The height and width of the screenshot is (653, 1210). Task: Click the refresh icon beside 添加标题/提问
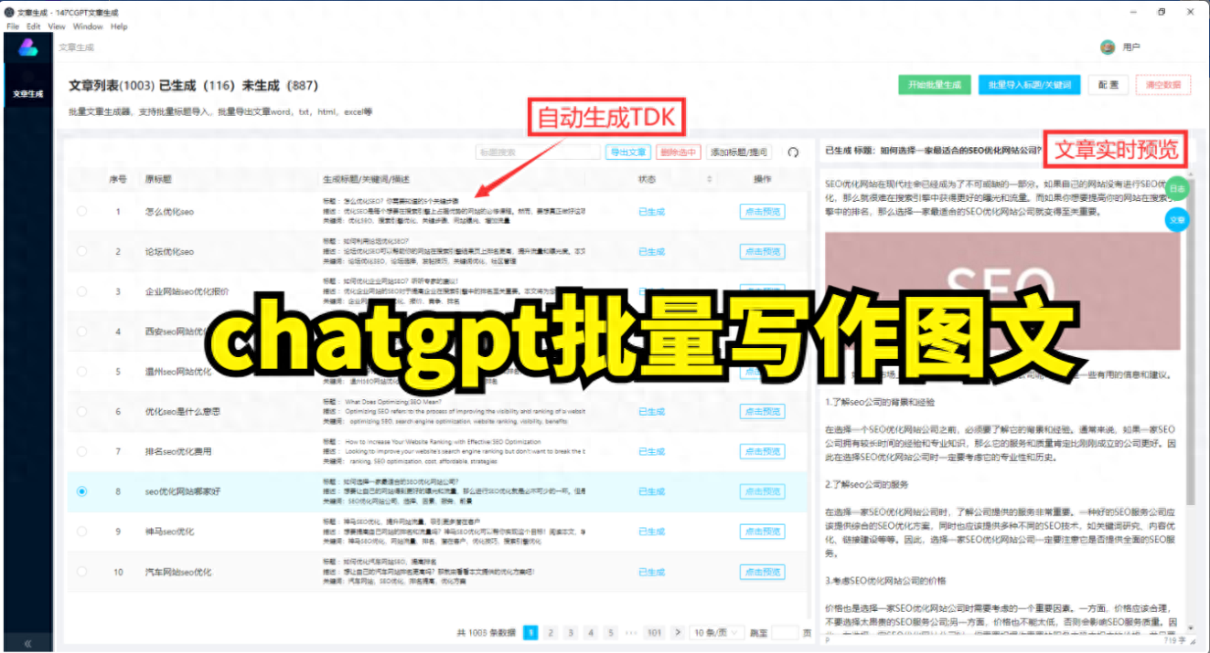793,153
